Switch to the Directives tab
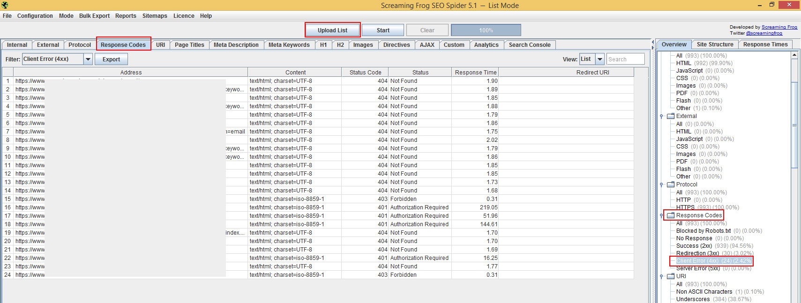Image resolution: width=801 pixels, height=303 pixels. coord(397,45)
